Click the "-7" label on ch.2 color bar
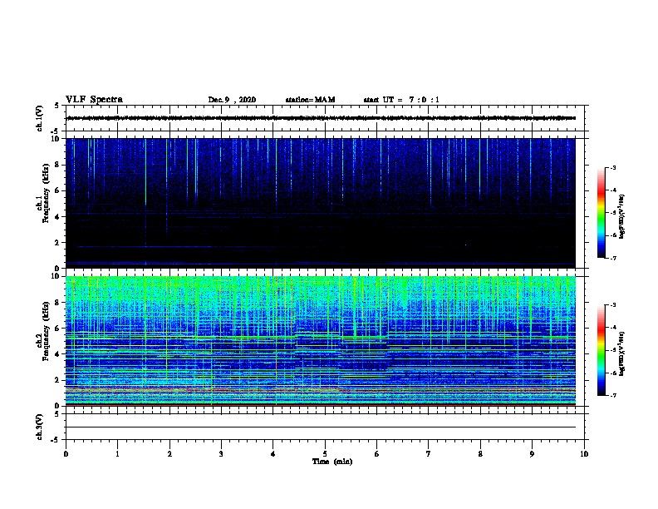The height and width of the screenshot is (509, 658). pyautogui.click(x=612, y=395)
